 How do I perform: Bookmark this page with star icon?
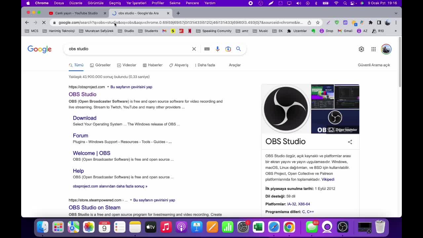click(x=318, y=22)
